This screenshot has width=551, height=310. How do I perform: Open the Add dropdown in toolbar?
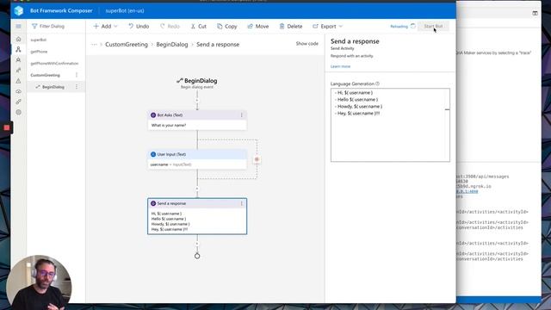[x=105, y=27]
